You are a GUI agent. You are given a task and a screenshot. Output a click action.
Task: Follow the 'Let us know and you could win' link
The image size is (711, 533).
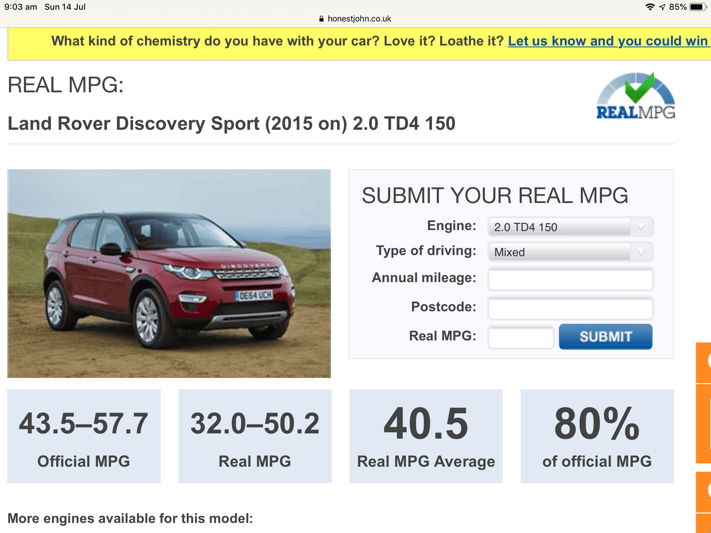(609, 41)
